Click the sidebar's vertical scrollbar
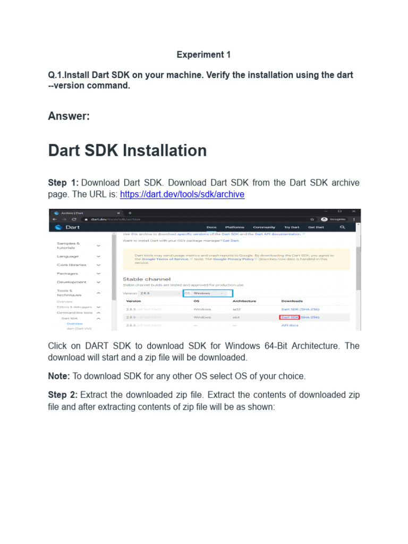This screenshot has width=408, height=544. coord(114,267)
